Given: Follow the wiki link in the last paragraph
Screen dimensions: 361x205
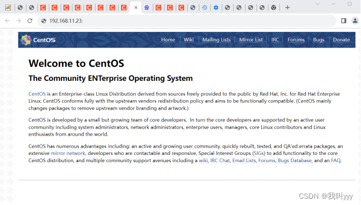Looking at the screenshot, I should [x=203, y=161].
